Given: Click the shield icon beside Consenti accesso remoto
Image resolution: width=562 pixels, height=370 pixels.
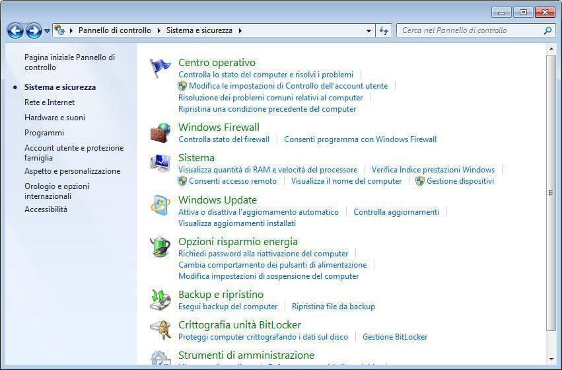Looking at the screenshot, I should click(182, 181).
